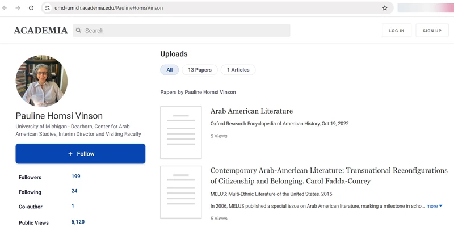Viewport: 454px width, 231px height.
Task: Click the Following label
Action: point(30,192)
